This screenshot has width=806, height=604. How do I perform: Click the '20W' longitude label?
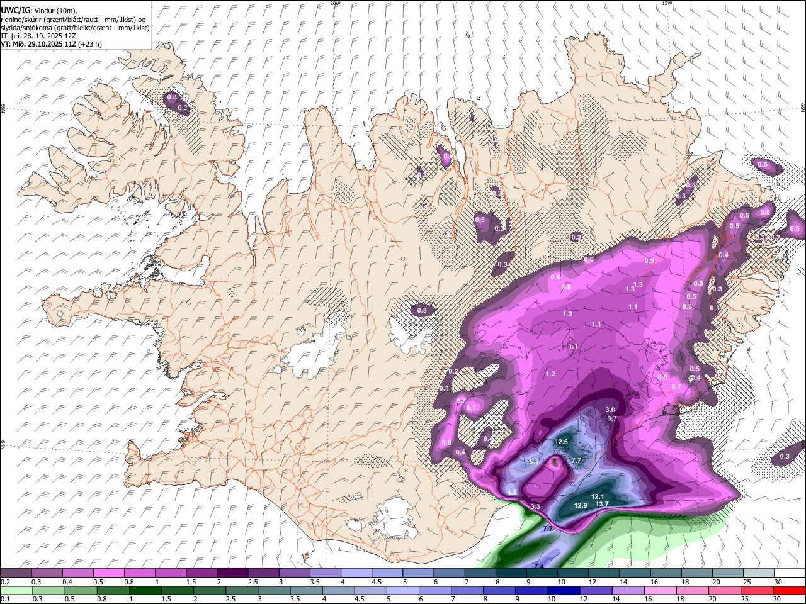pos(335,3)
